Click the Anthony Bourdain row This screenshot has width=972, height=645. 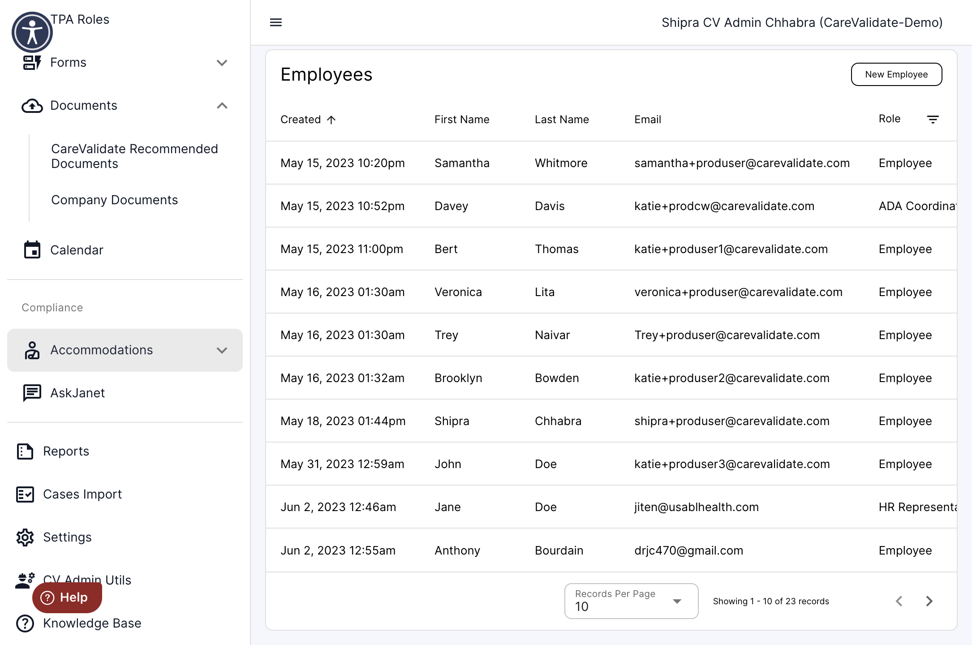611,550
